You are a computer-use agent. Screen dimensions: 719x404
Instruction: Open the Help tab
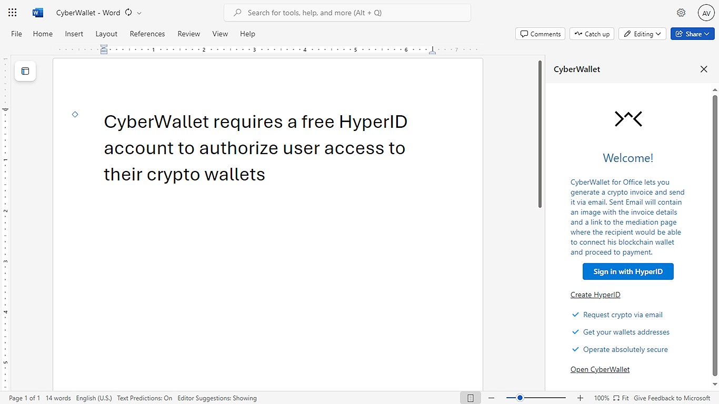click(247, 34)
